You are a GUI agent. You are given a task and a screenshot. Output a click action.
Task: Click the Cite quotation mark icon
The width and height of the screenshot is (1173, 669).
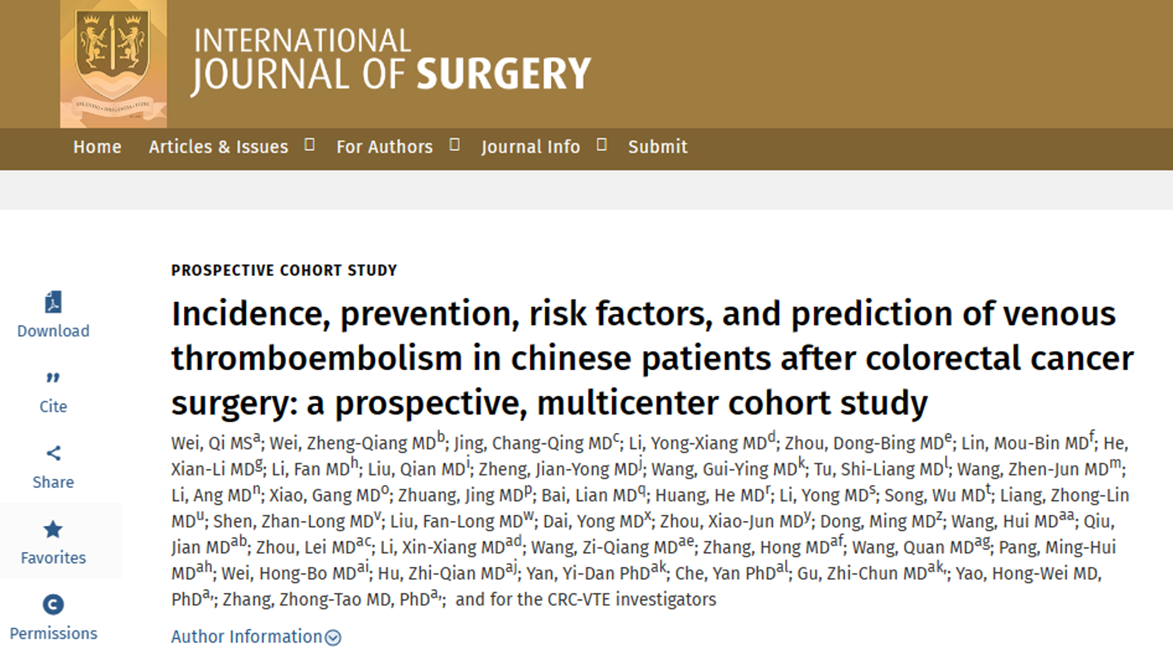53,378
